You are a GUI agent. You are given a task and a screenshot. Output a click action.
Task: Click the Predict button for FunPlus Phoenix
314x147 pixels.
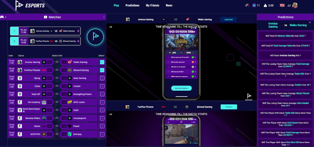click(x=229, y=107)
